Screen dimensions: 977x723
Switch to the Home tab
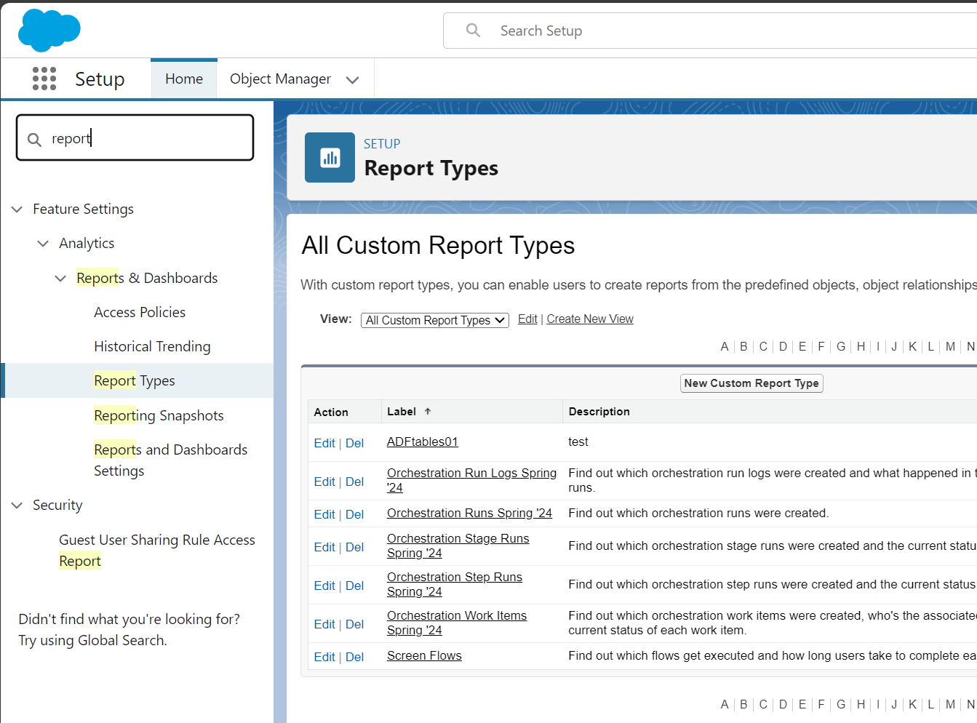point(184,79)
